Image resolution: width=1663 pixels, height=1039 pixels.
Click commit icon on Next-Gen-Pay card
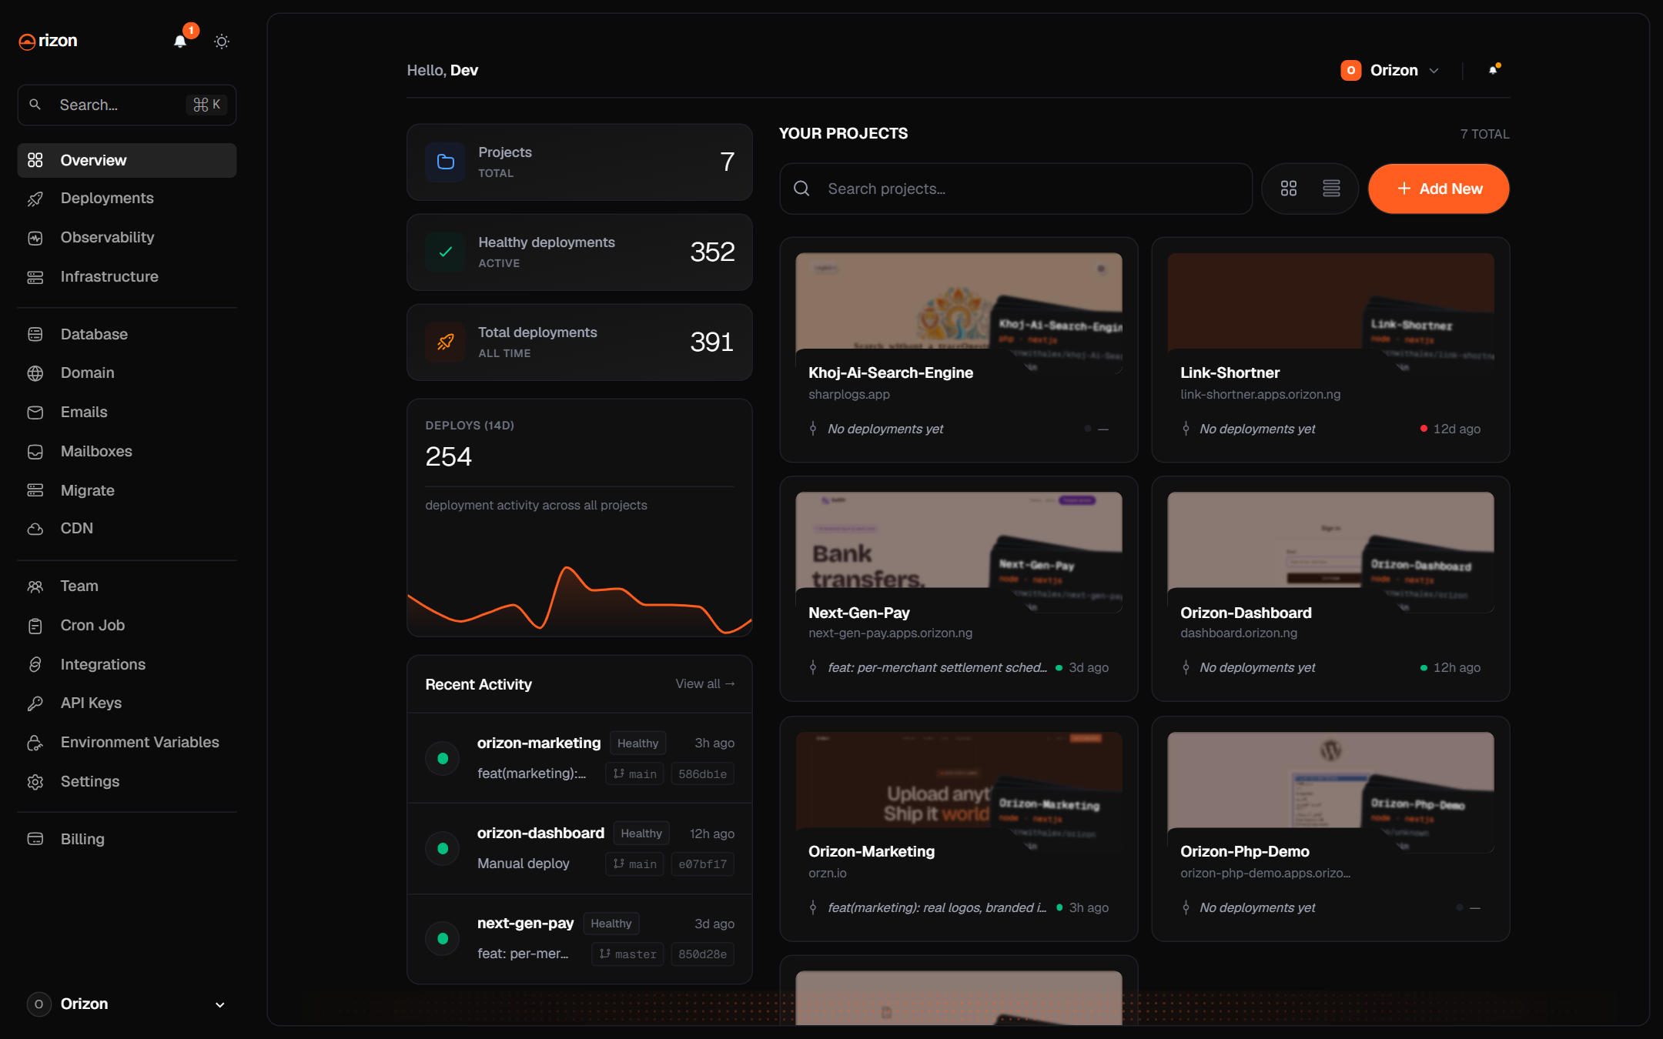(813, 667)
